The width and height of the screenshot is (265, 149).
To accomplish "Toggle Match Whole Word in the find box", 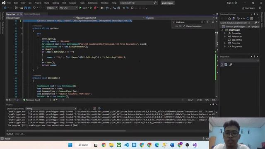I will click(x=180, y=26).
